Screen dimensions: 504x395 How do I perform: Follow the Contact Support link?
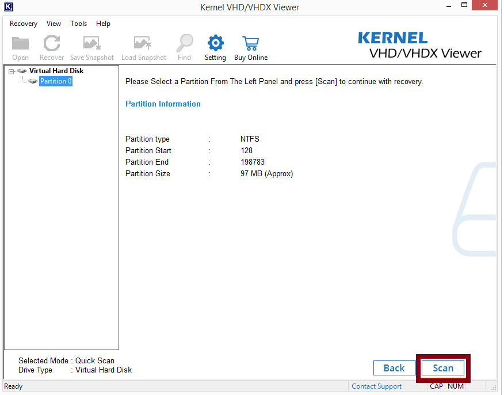pyautogui.click(x=376, y=386)
